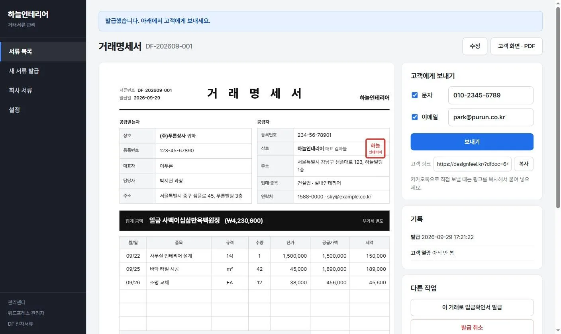Select the total amount (₩4,230,600)
The height and width of the screenshot is (334, 561).
(244, 221)
